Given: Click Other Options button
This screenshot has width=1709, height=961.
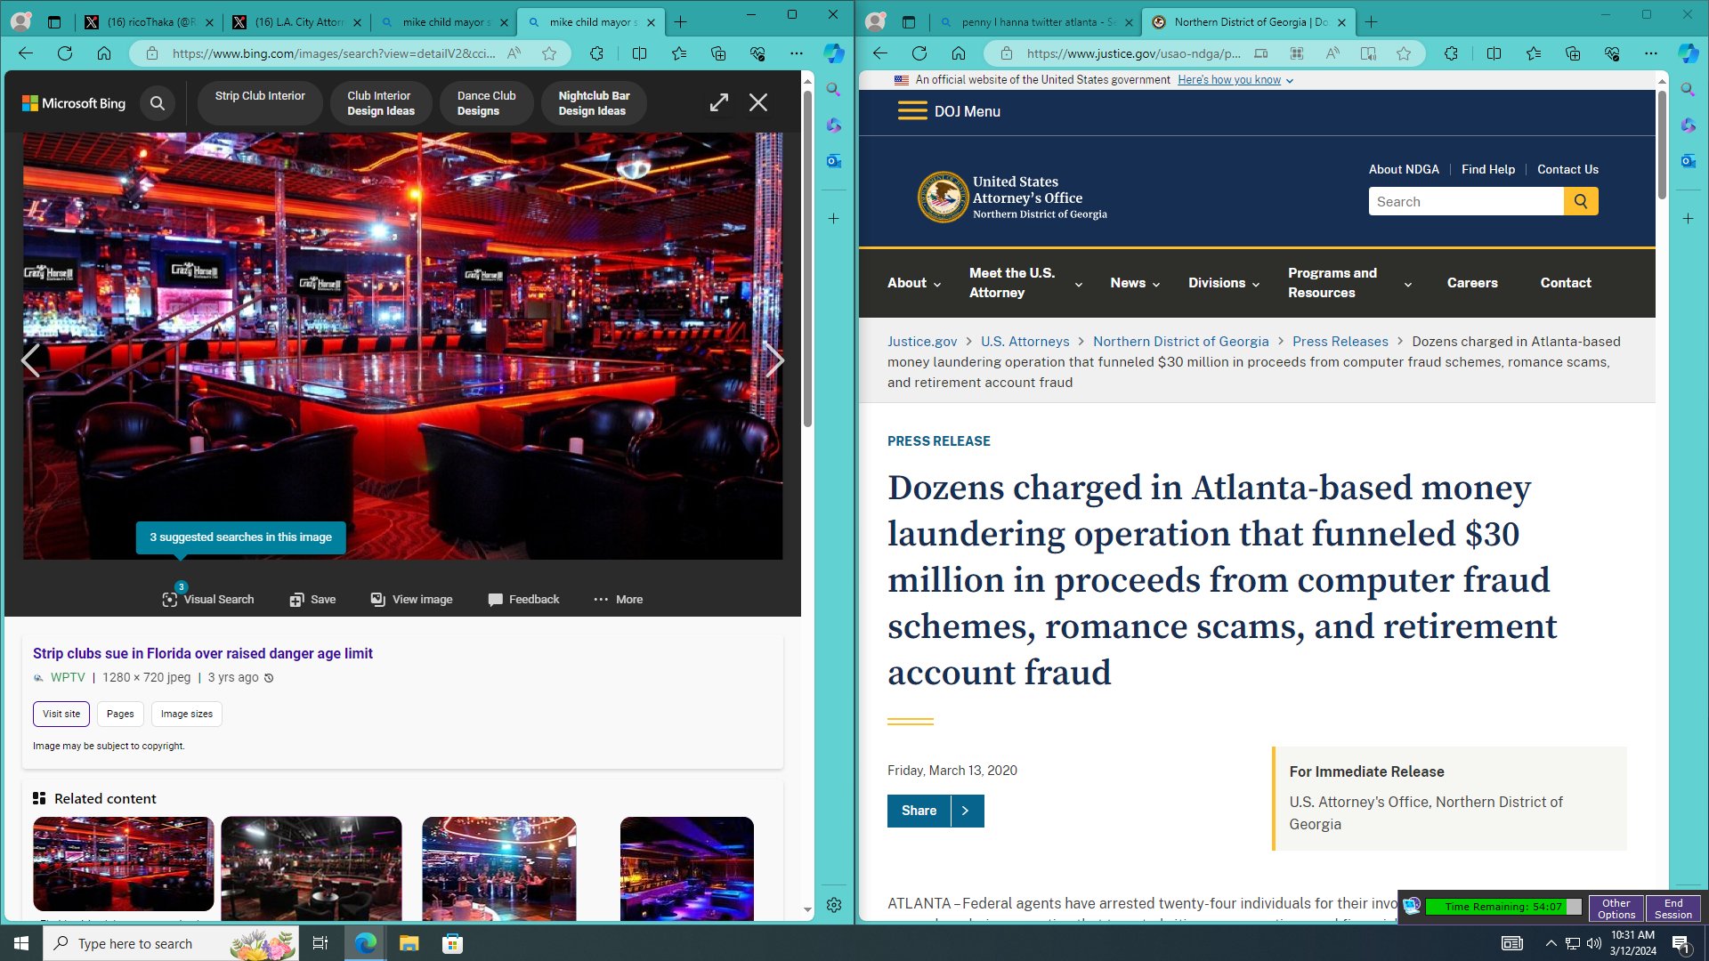Looking at the screenshot, I should 1616,909.
